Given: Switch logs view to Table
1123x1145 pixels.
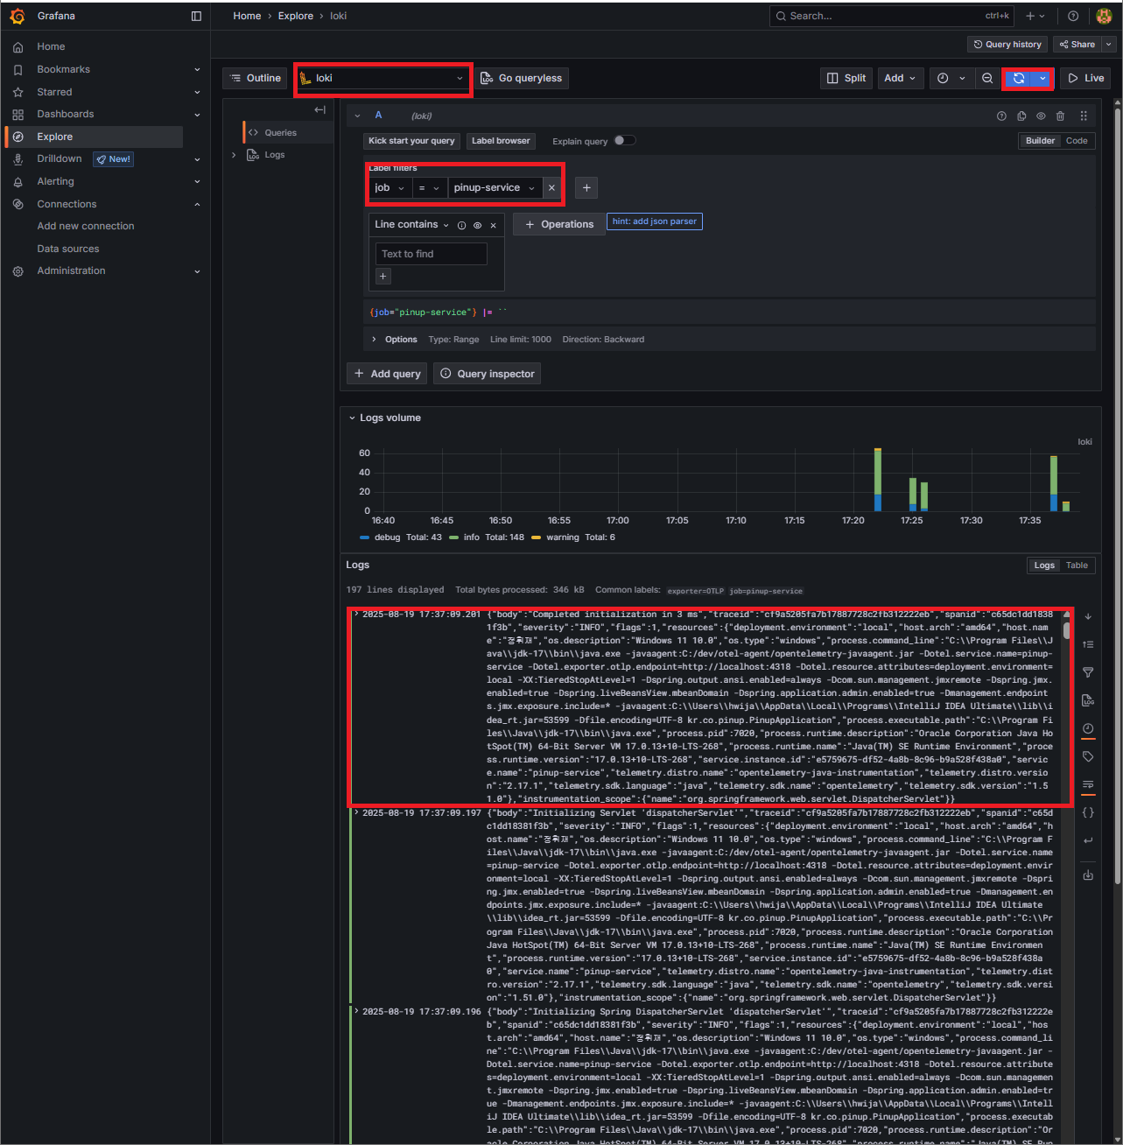Looking at the screenshot, I should [x=1077, y=565].
